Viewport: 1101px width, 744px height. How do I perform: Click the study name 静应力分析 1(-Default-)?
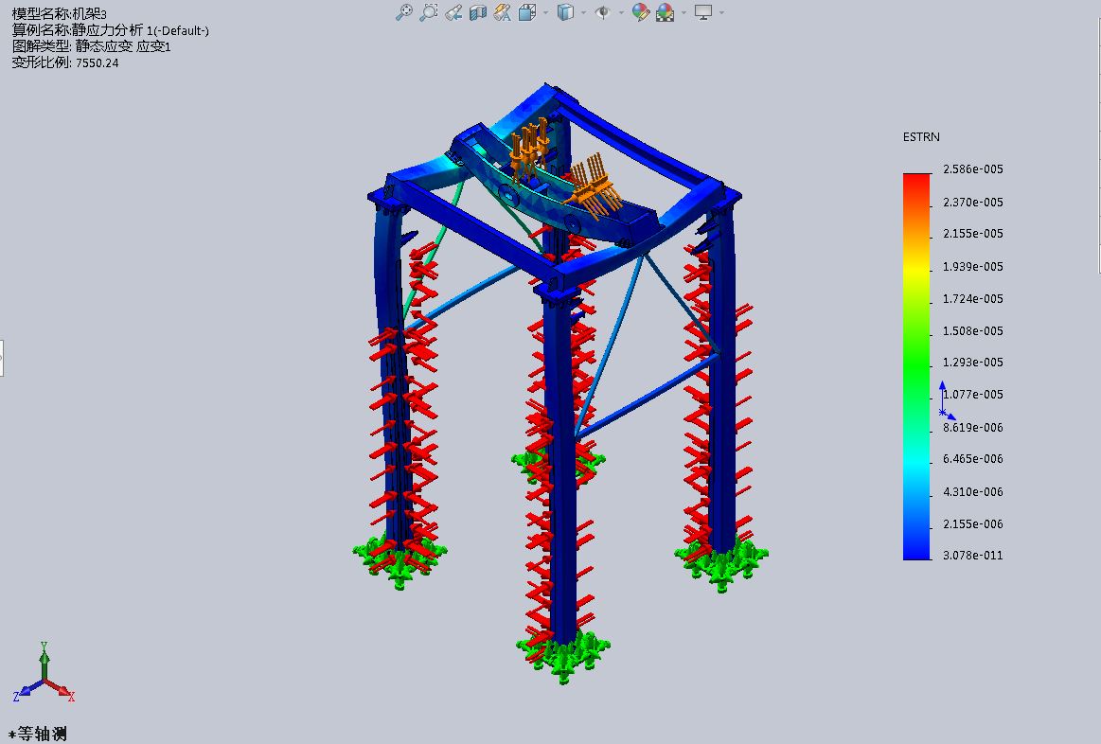pyautogui.click(x=140, y=30)
